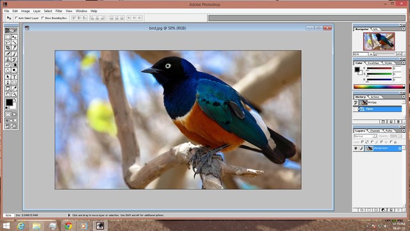The image size is (410, 231).
Task: Select the Open history state
Action: [x=380, y=109]
